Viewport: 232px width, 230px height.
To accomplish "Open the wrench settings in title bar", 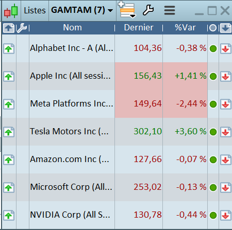I will [x=148, y=10].
